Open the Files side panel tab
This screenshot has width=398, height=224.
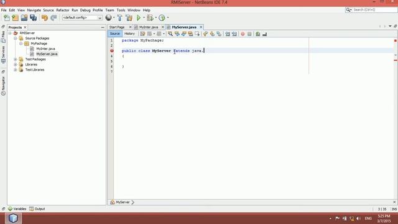tap(3, 37)
